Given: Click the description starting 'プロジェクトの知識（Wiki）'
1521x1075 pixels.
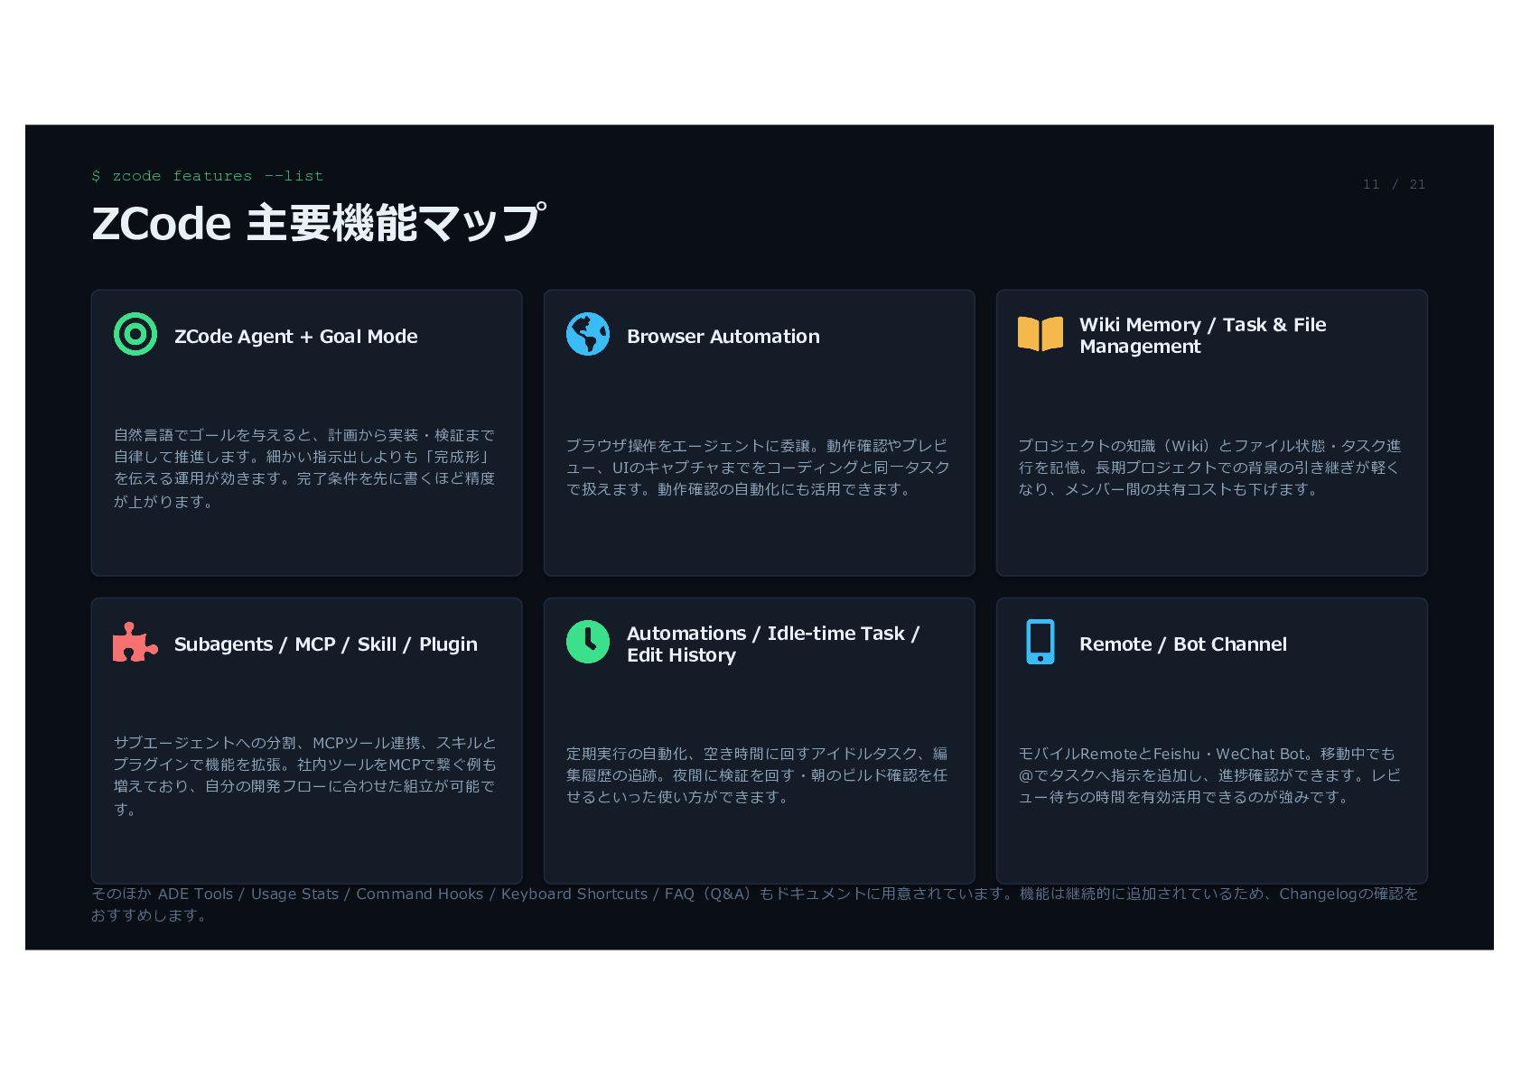Looking at the screenshot, I should click(x=1209, y=468).
